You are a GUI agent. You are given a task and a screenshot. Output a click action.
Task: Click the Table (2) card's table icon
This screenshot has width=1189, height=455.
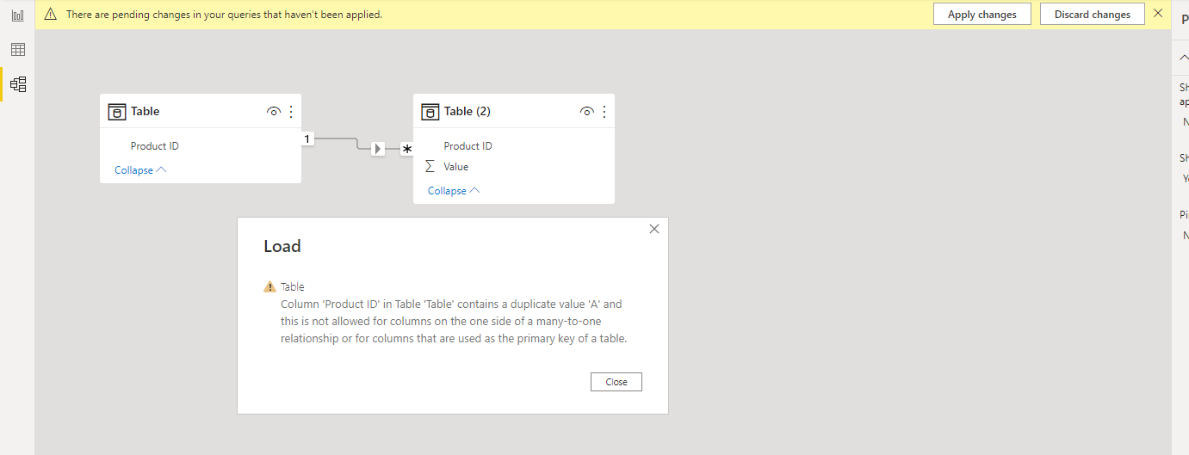coord(430,112)
